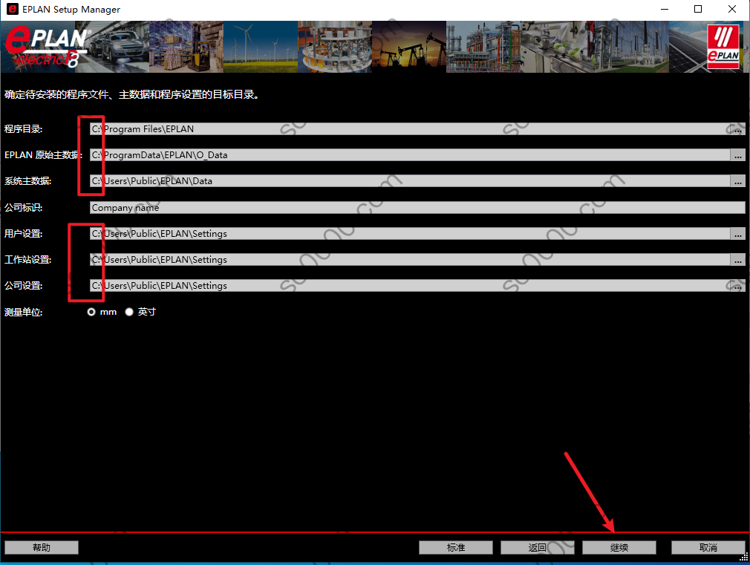The image size is (750, 565).
Task: Edit the 用户设置 path field
Action: tap(410, 233)
